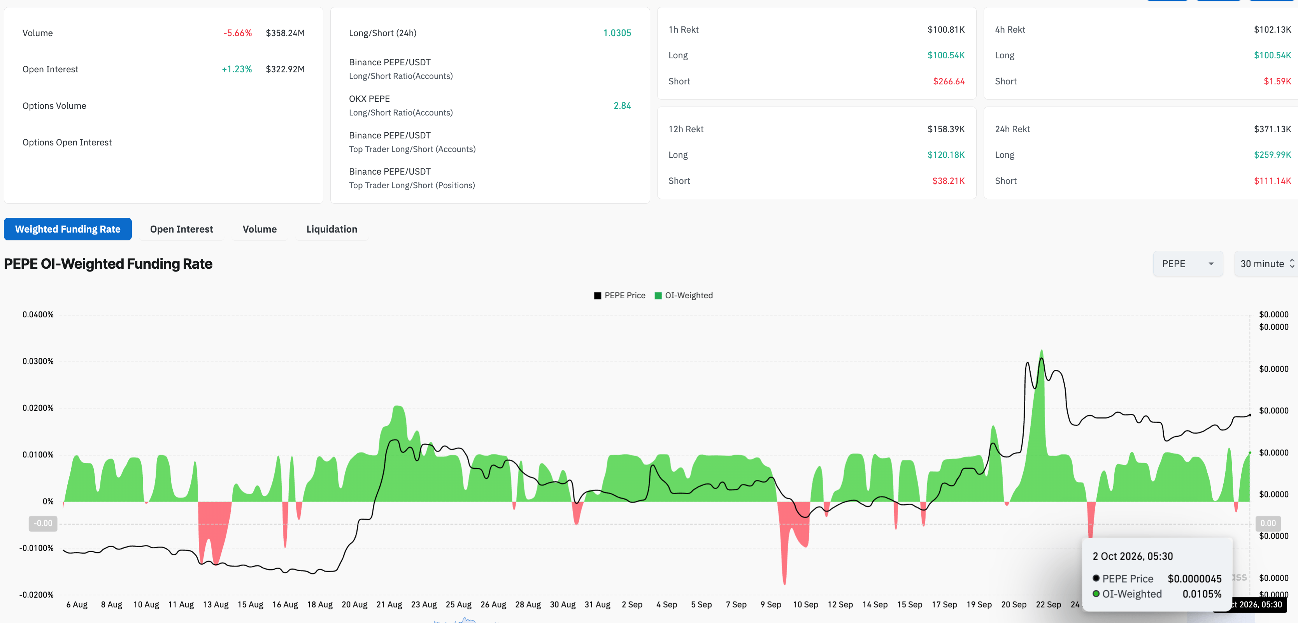Click the 4h Rekt total $102.13K
The width and height of the screenshot is (1298, 623).
1272,29
